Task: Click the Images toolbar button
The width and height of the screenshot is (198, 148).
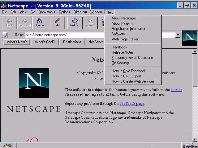Action: 90,23
